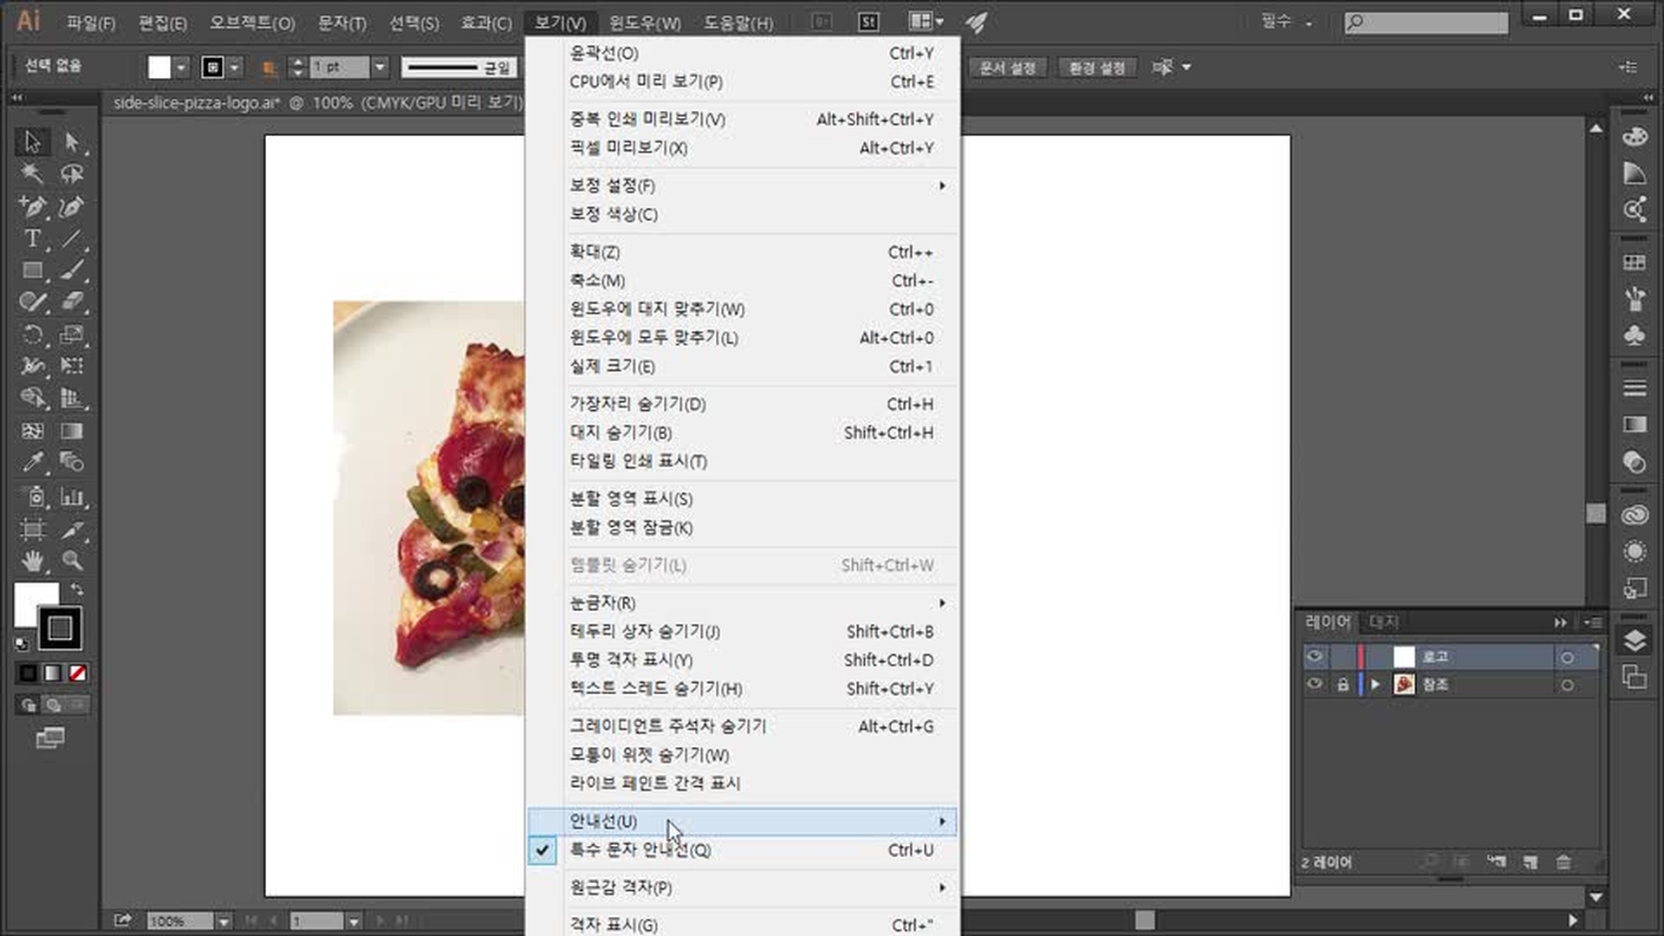The height and width of the screenshot is (936, 1664).
Task: Open the Layers panel icon in dock
Action: point(1635,640)
